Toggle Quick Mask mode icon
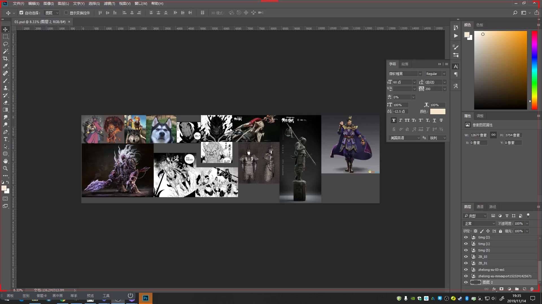 click(5, 199)
